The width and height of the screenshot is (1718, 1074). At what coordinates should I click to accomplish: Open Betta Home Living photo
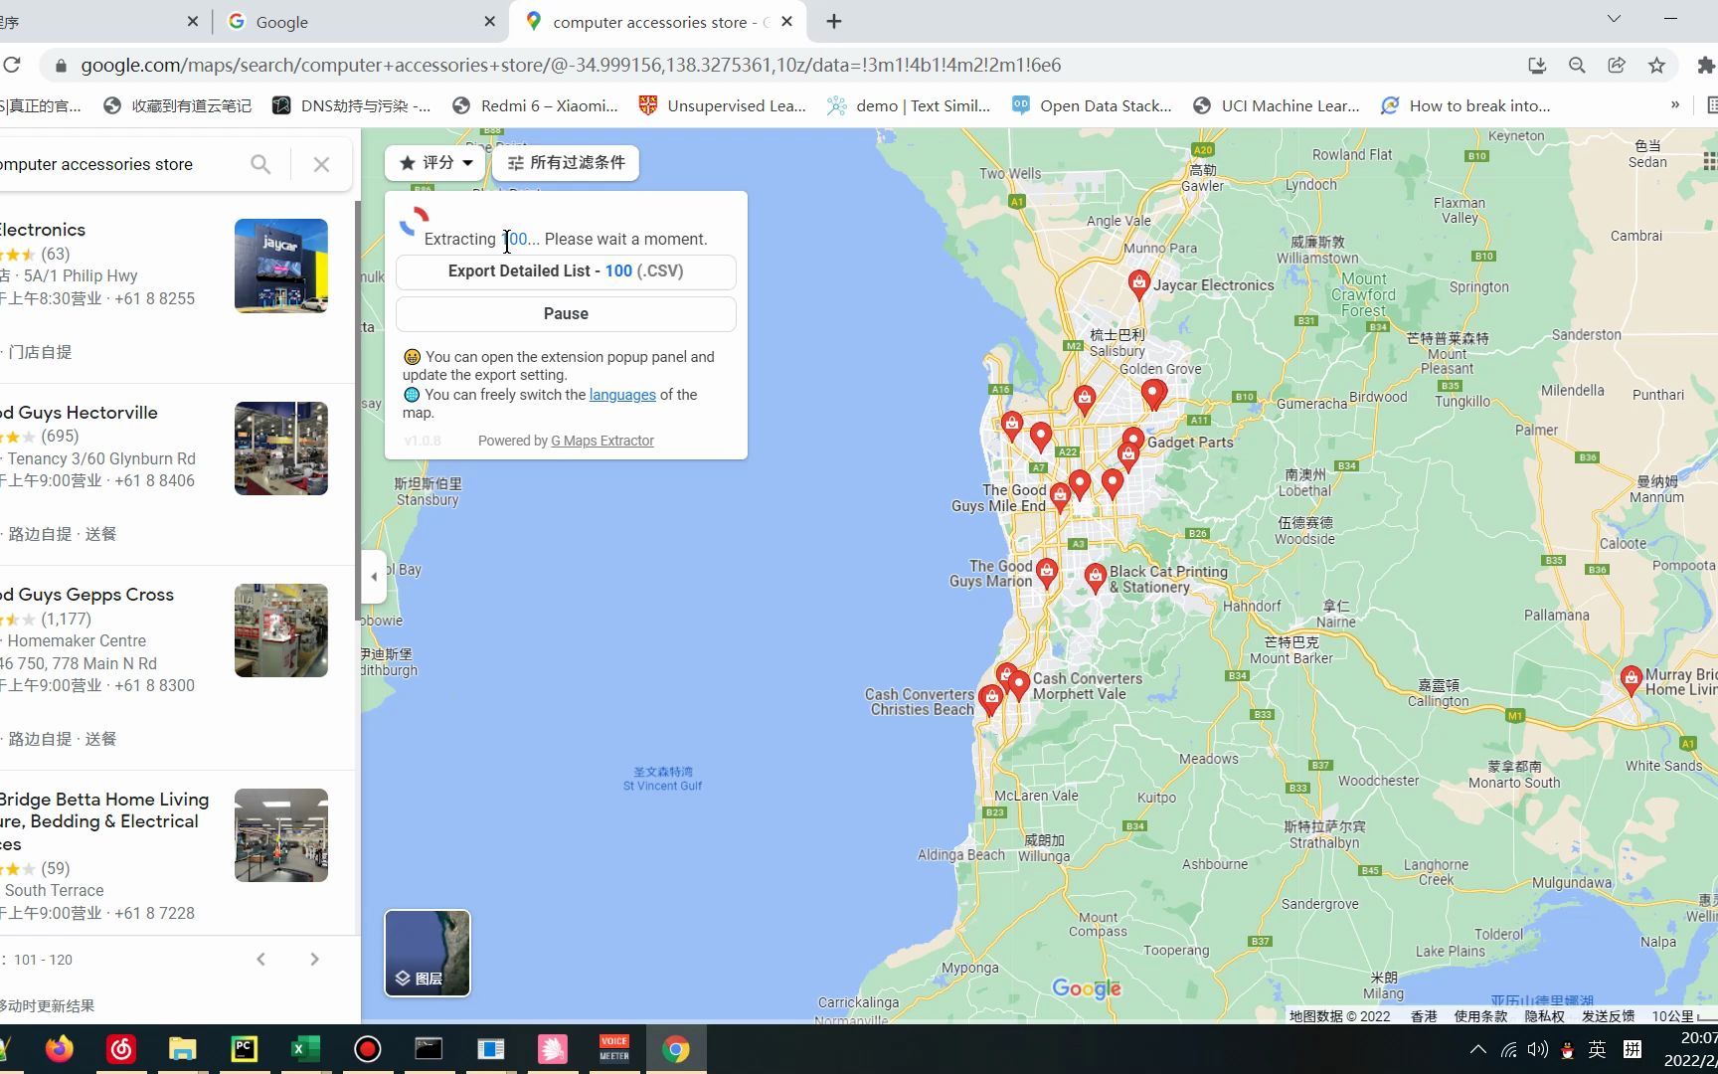[281, 835]
